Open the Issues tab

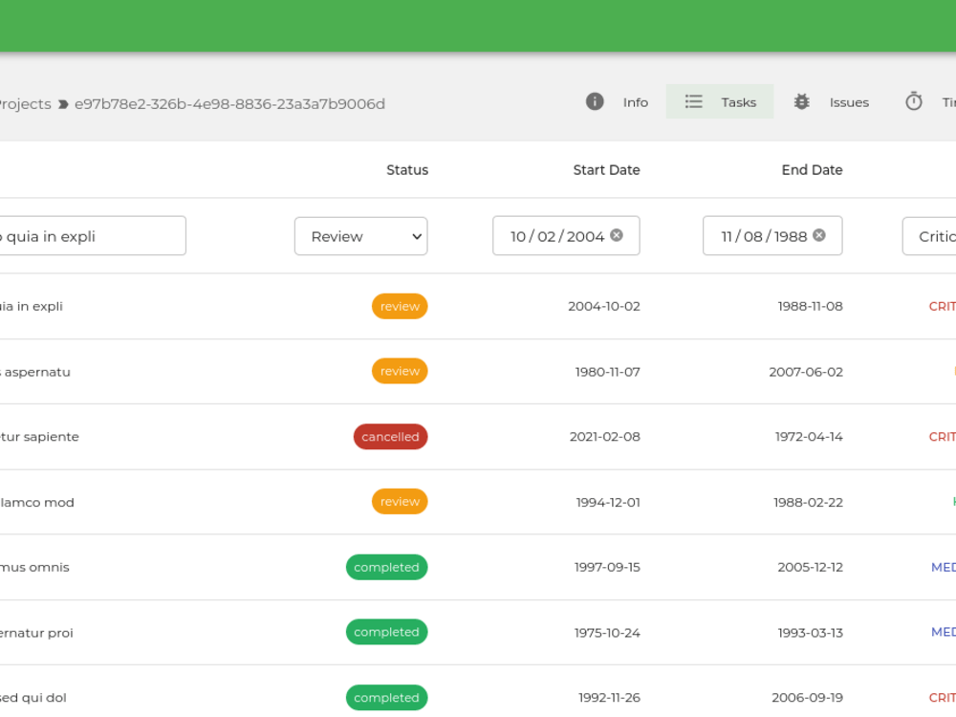[x=832, y=102]
